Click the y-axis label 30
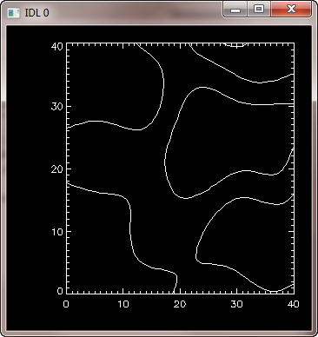Screen dimensions: 318x337 (56, 107)
